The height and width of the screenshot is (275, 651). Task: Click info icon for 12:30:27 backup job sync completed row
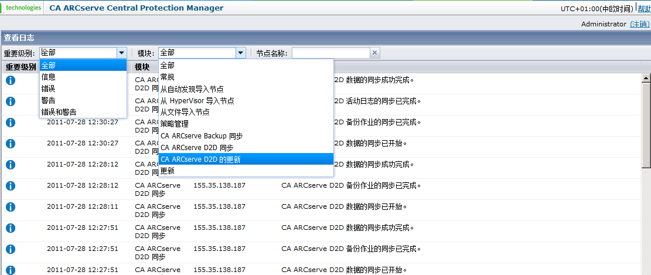coord(10,123)
